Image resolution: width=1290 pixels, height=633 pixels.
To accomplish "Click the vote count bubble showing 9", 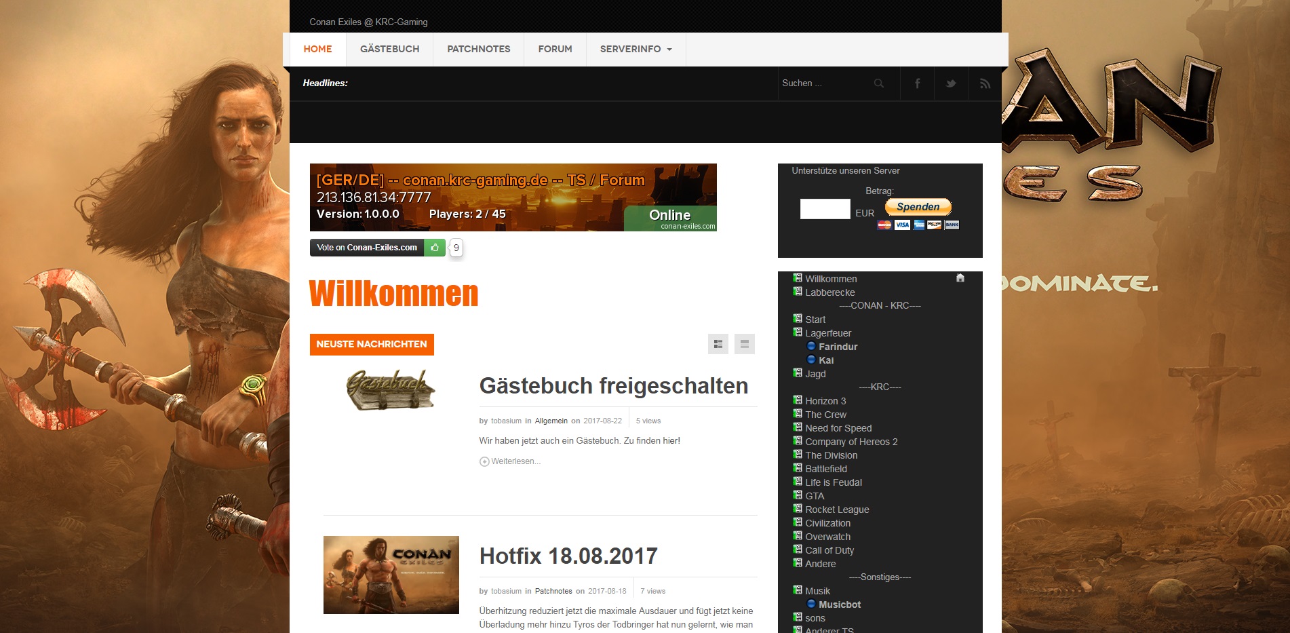I will (x=456, y=248).
